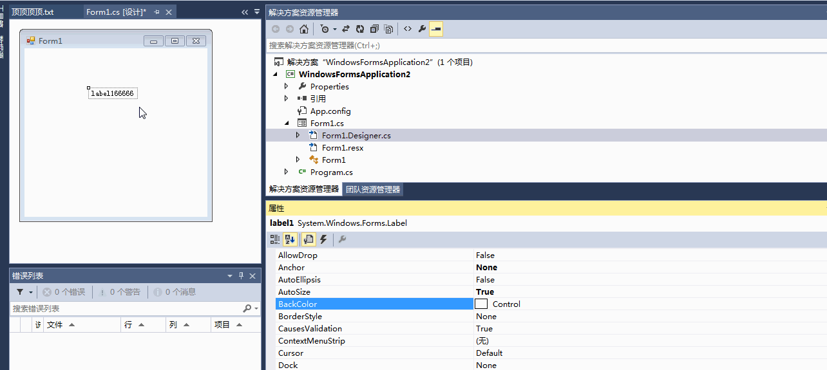Open the 顶顶顶顶.txt document tab

tap(33, 12)
